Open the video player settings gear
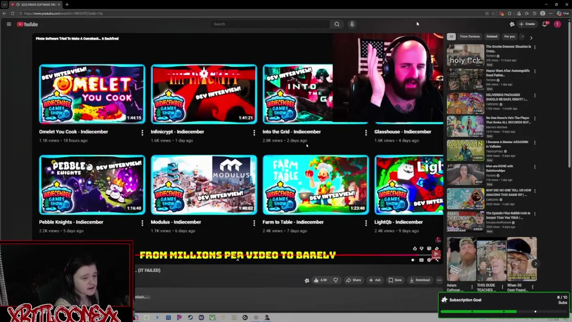 429,260
